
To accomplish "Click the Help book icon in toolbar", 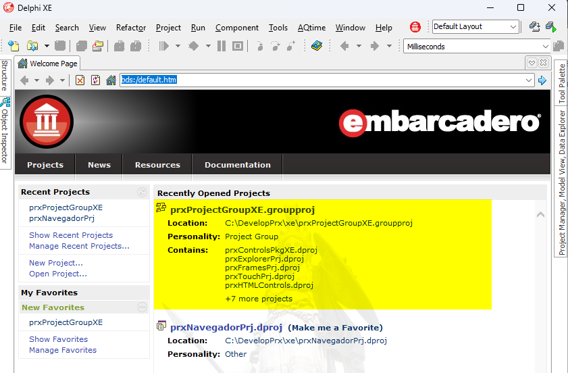I will click(317, 46).
